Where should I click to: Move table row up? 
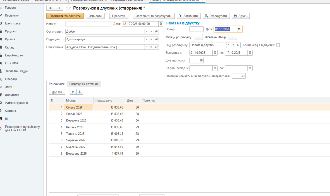coord(73,92)
